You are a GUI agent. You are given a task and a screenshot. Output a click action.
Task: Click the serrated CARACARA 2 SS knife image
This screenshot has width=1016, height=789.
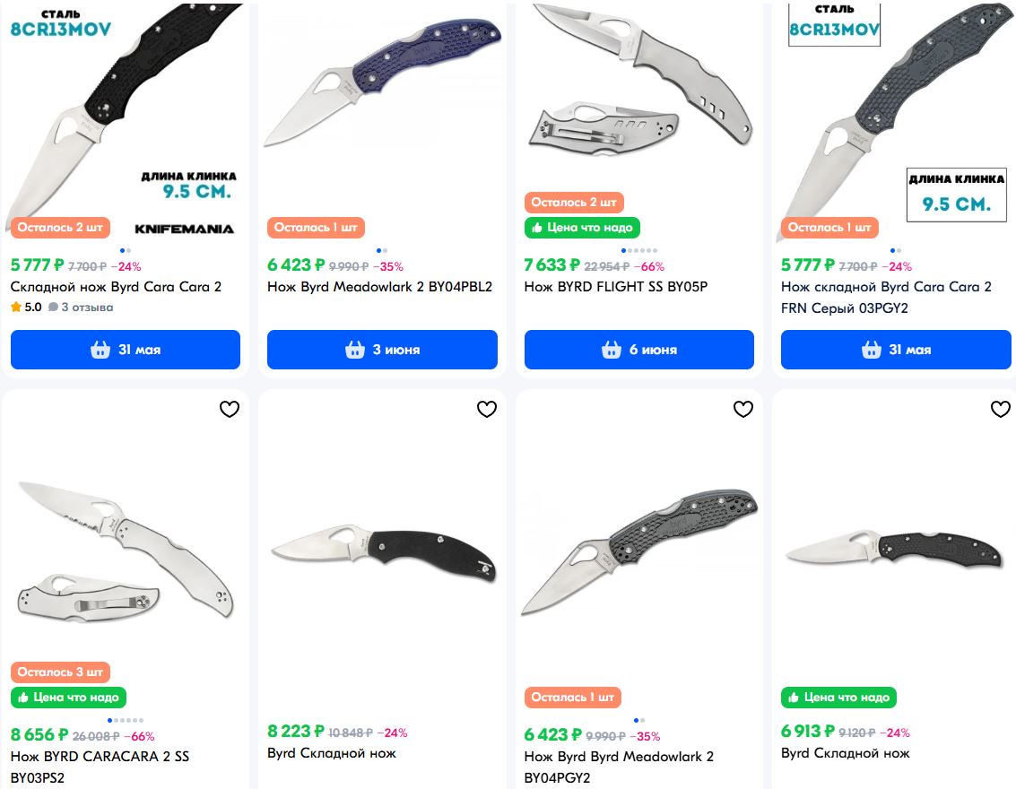click(x=125, y=551)
